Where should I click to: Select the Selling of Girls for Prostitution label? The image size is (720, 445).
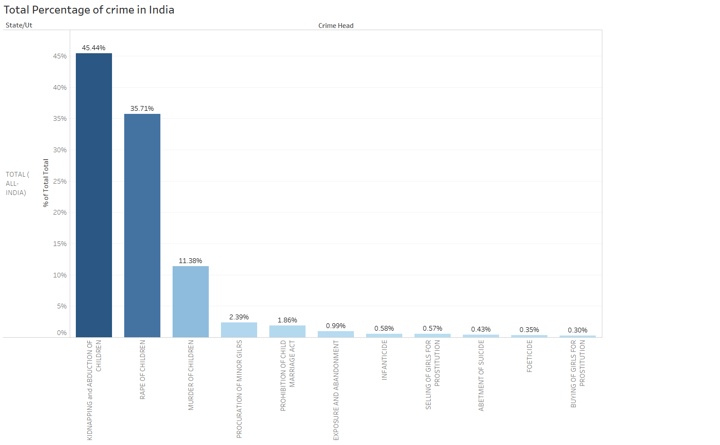tap(433, 374)
